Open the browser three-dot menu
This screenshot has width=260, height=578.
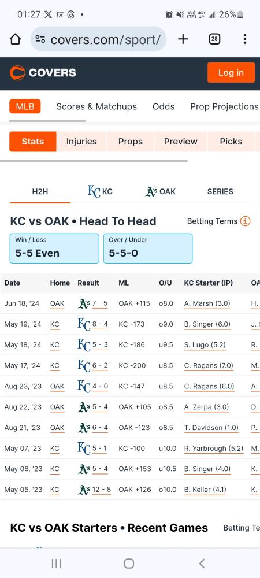[244, 39]
